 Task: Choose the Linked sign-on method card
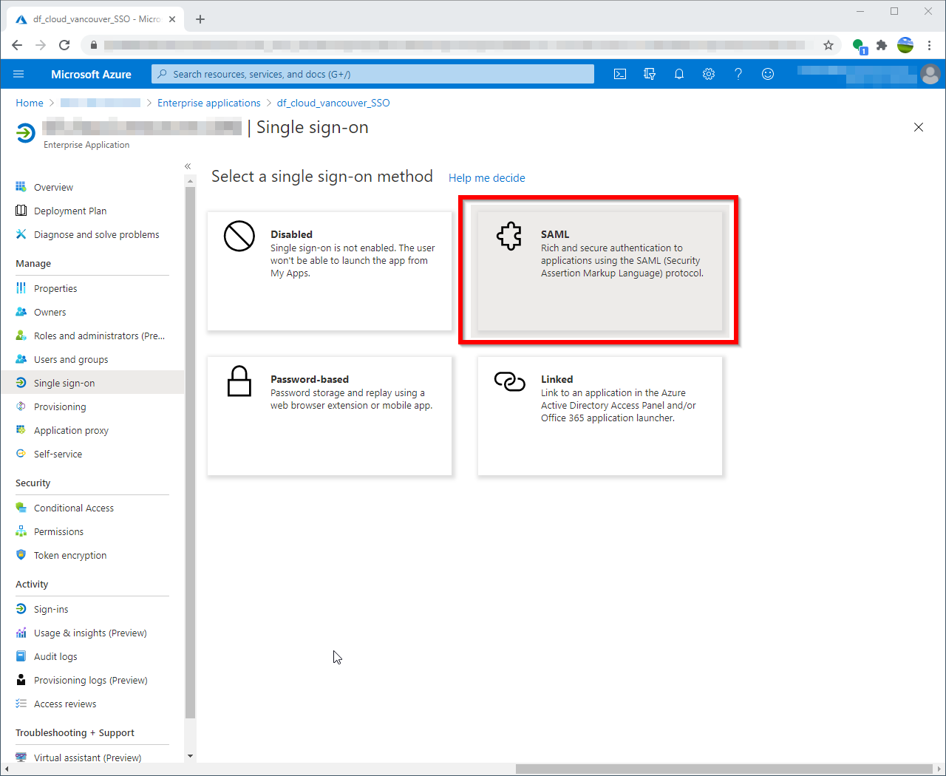pos(599,415)
